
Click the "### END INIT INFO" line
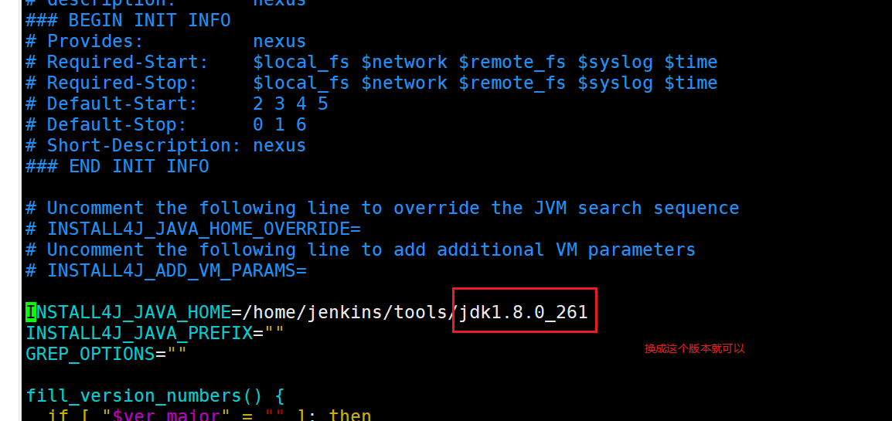point(117,166)
